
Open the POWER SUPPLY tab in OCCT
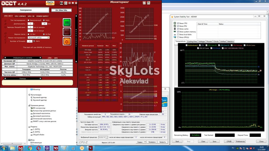[42, 16]
